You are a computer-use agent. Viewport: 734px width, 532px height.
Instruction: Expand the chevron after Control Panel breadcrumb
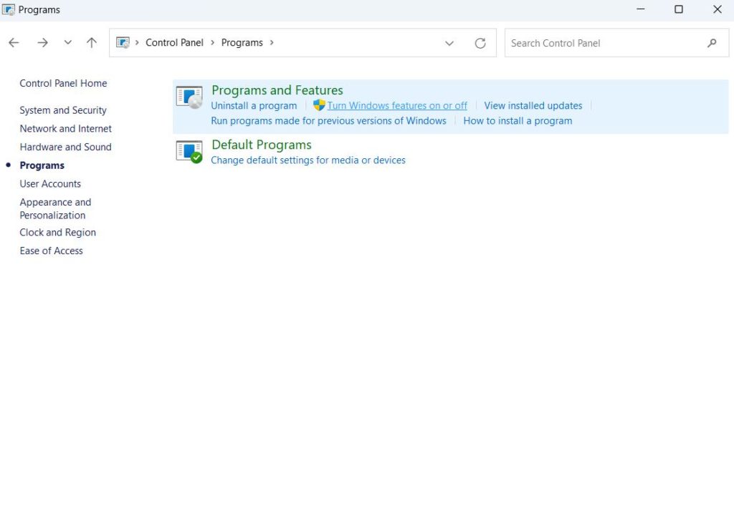(x=212, y=42)
